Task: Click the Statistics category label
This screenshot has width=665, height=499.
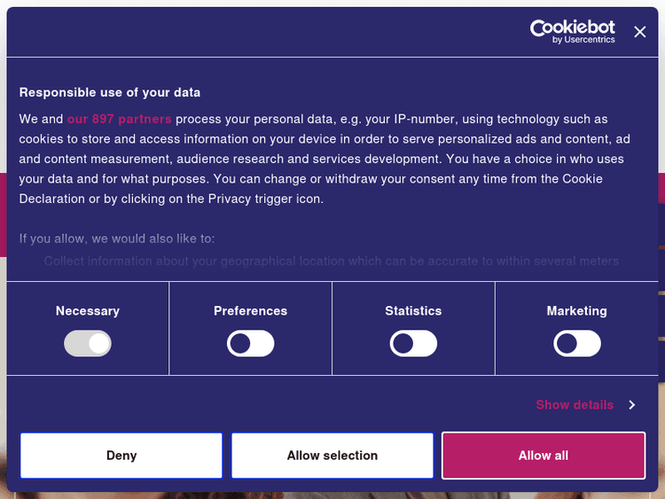Action: (413, 311)
